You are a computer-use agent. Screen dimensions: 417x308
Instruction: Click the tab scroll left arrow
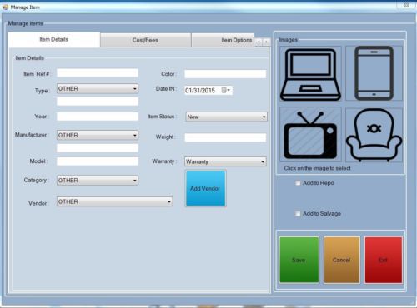259,42
